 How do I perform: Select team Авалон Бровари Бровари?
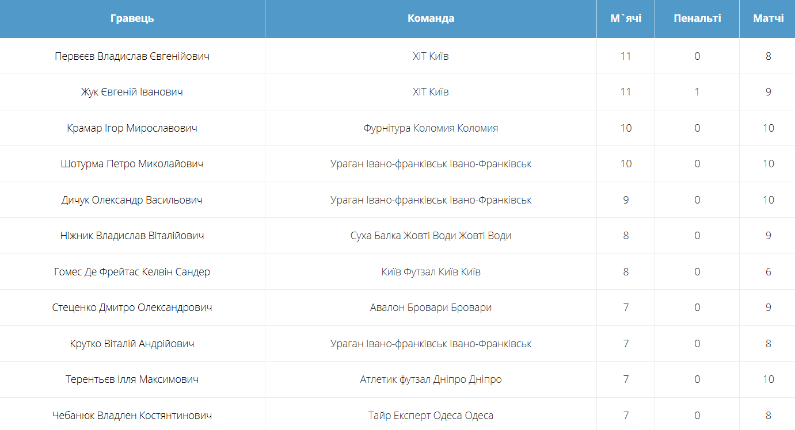[431, 308]
